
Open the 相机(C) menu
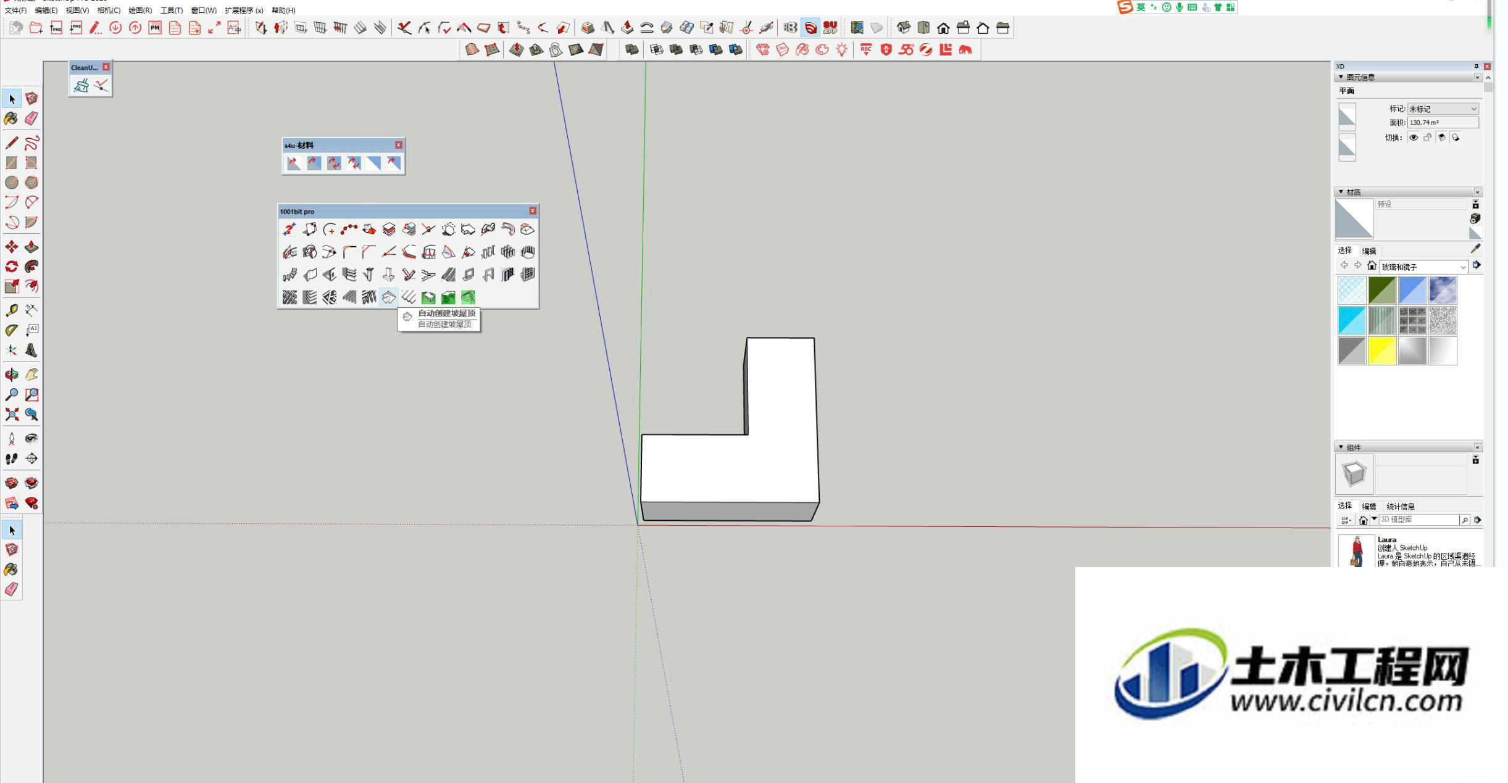109,10
